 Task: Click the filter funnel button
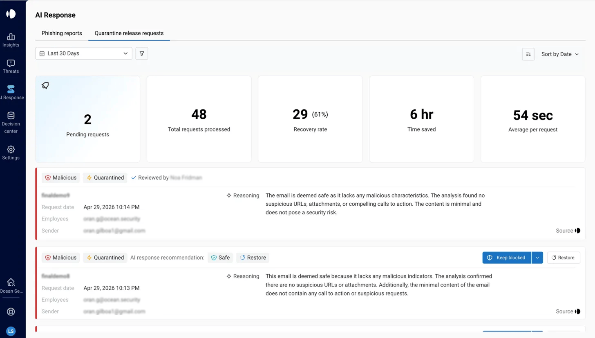click(x=142, y=53)
